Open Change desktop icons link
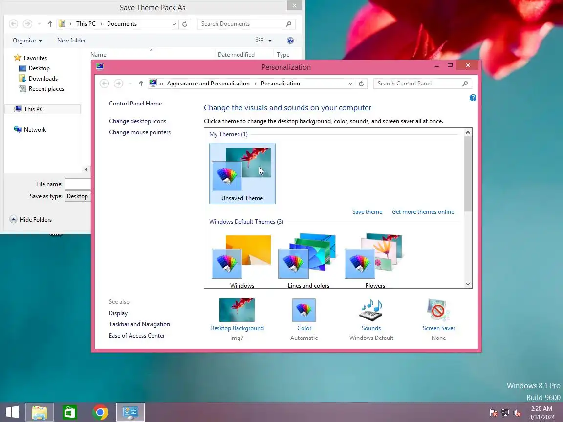Screen dimensions: 563x422 [137, 121]
